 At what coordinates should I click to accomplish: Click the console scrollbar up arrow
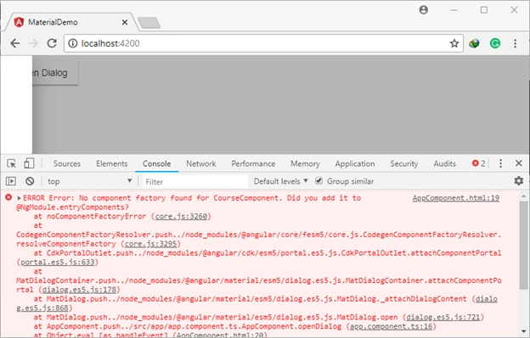coord(523,196)
